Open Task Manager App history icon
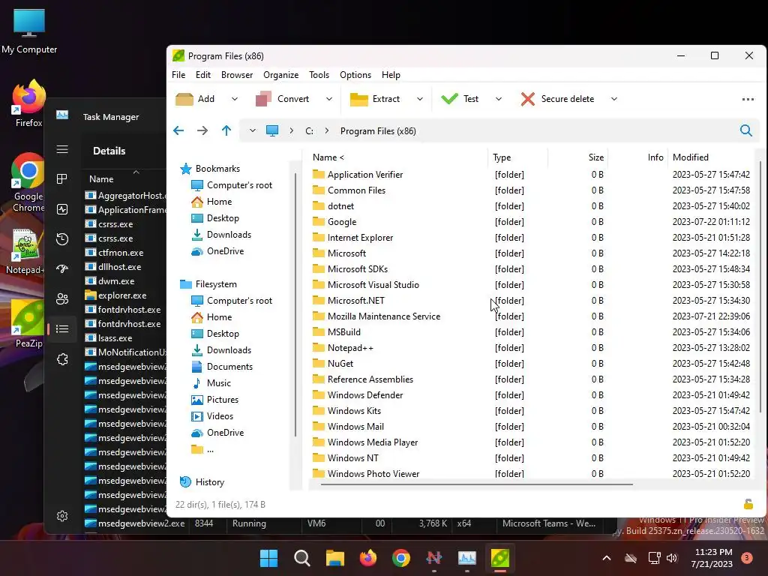Screen dimensions: 768x576 coord(62,239)
